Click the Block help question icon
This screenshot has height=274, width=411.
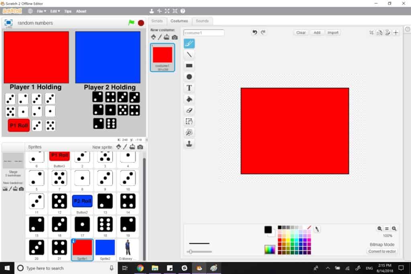183,11
